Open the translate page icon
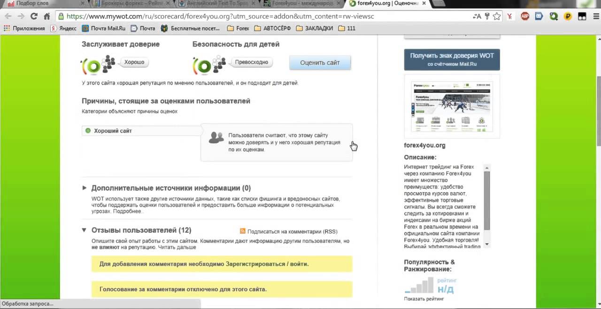 point(477,16)
